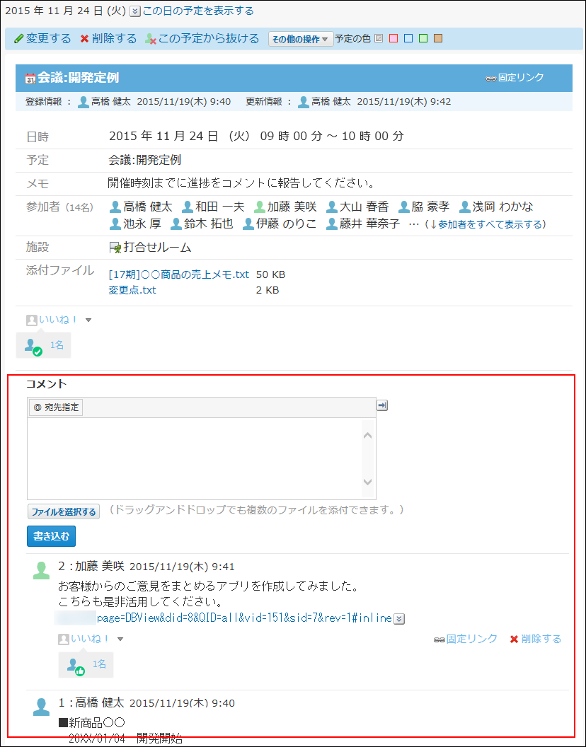Open the dropdown arrow next to the appointment's いいね！
Screen dimensions: 586x747
tap(88, 320)
